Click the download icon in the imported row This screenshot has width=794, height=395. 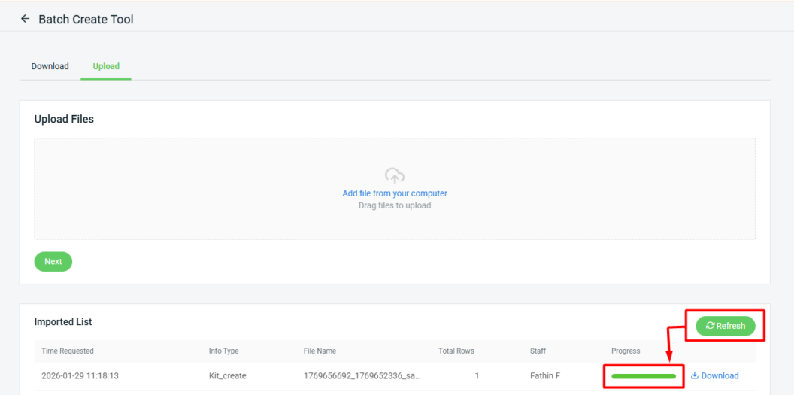(x=695, y=375)
